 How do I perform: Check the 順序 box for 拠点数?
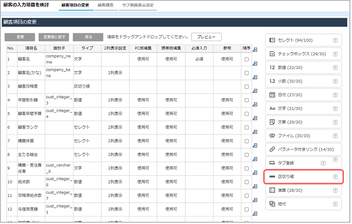click(246, 182)
